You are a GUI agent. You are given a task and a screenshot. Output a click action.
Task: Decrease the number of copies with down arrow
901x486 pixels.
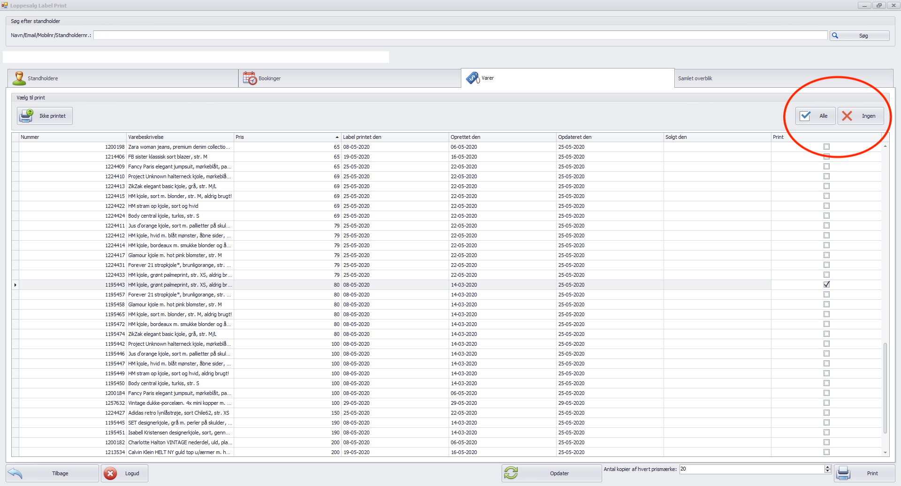(x=828, y=471)
